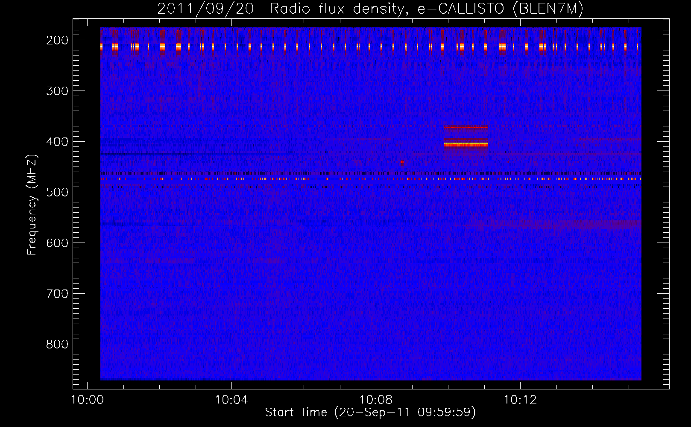Click the 10:12 time tick label

[x=520, y=400]
